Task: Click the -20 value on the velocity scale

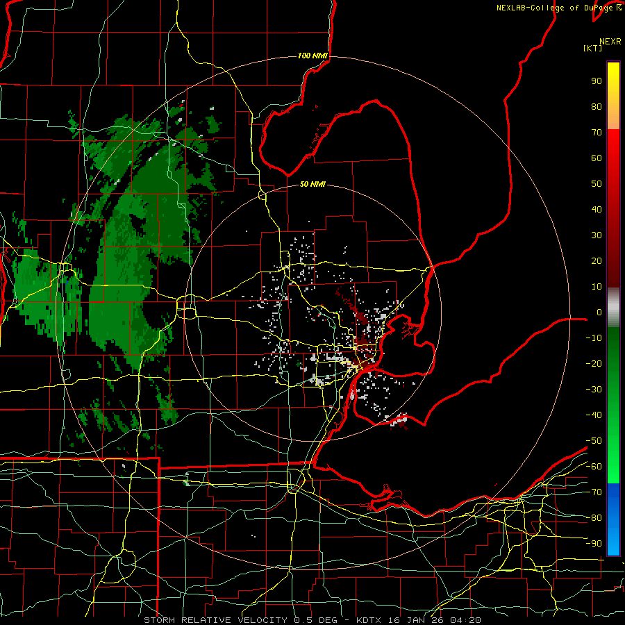Action: [594, 363]
